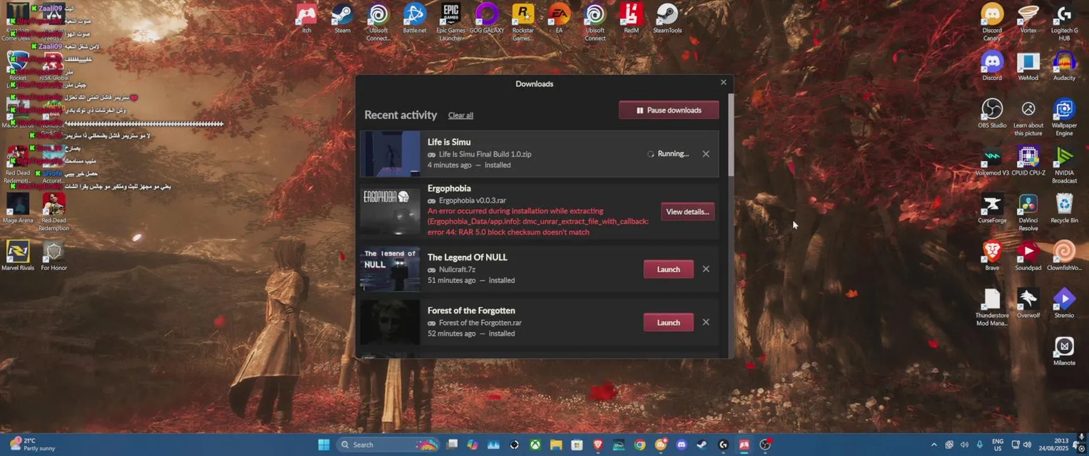Remove Forest of the Forgotten entry
Viewport: 1089px width, 456px height.
tap(706, 322)
